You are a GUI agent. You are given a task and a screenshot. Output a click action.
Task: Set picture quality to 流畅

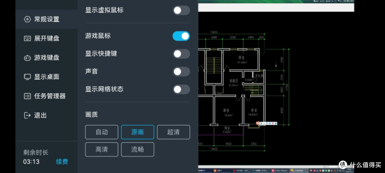tap(138, 150)
